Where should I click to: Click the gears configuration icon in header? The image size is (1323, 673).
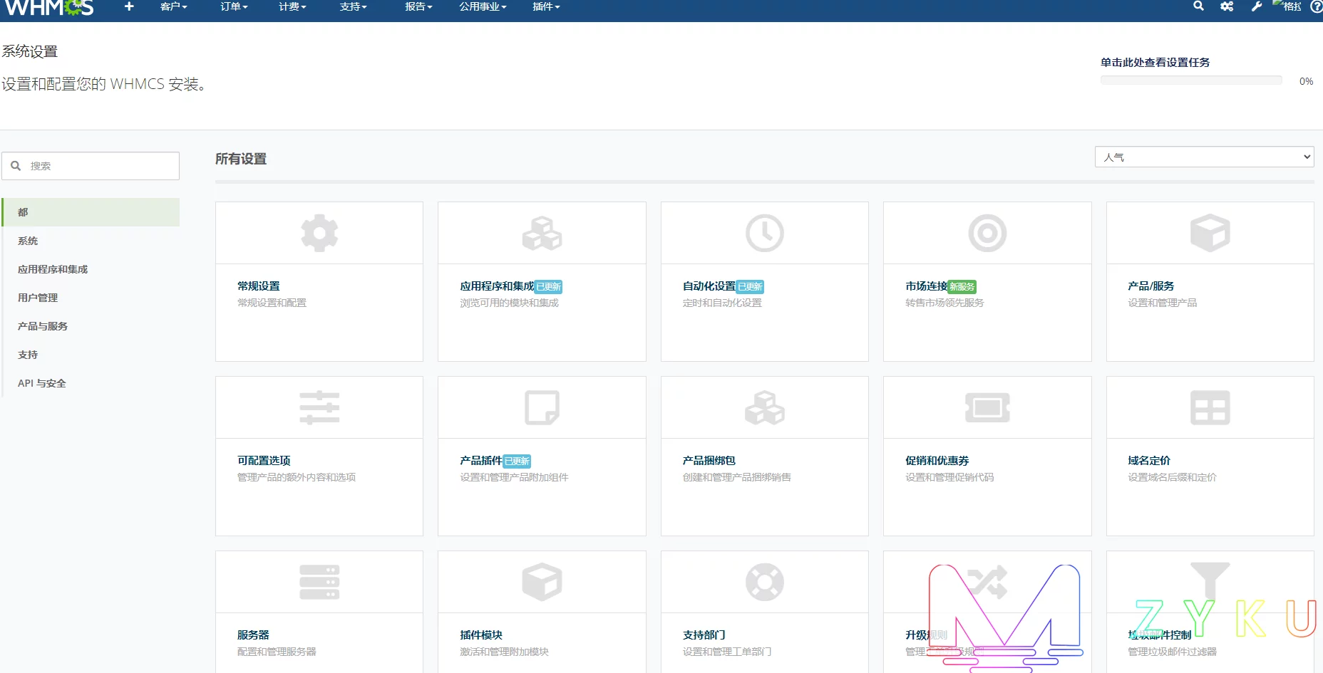[1227, 6]
